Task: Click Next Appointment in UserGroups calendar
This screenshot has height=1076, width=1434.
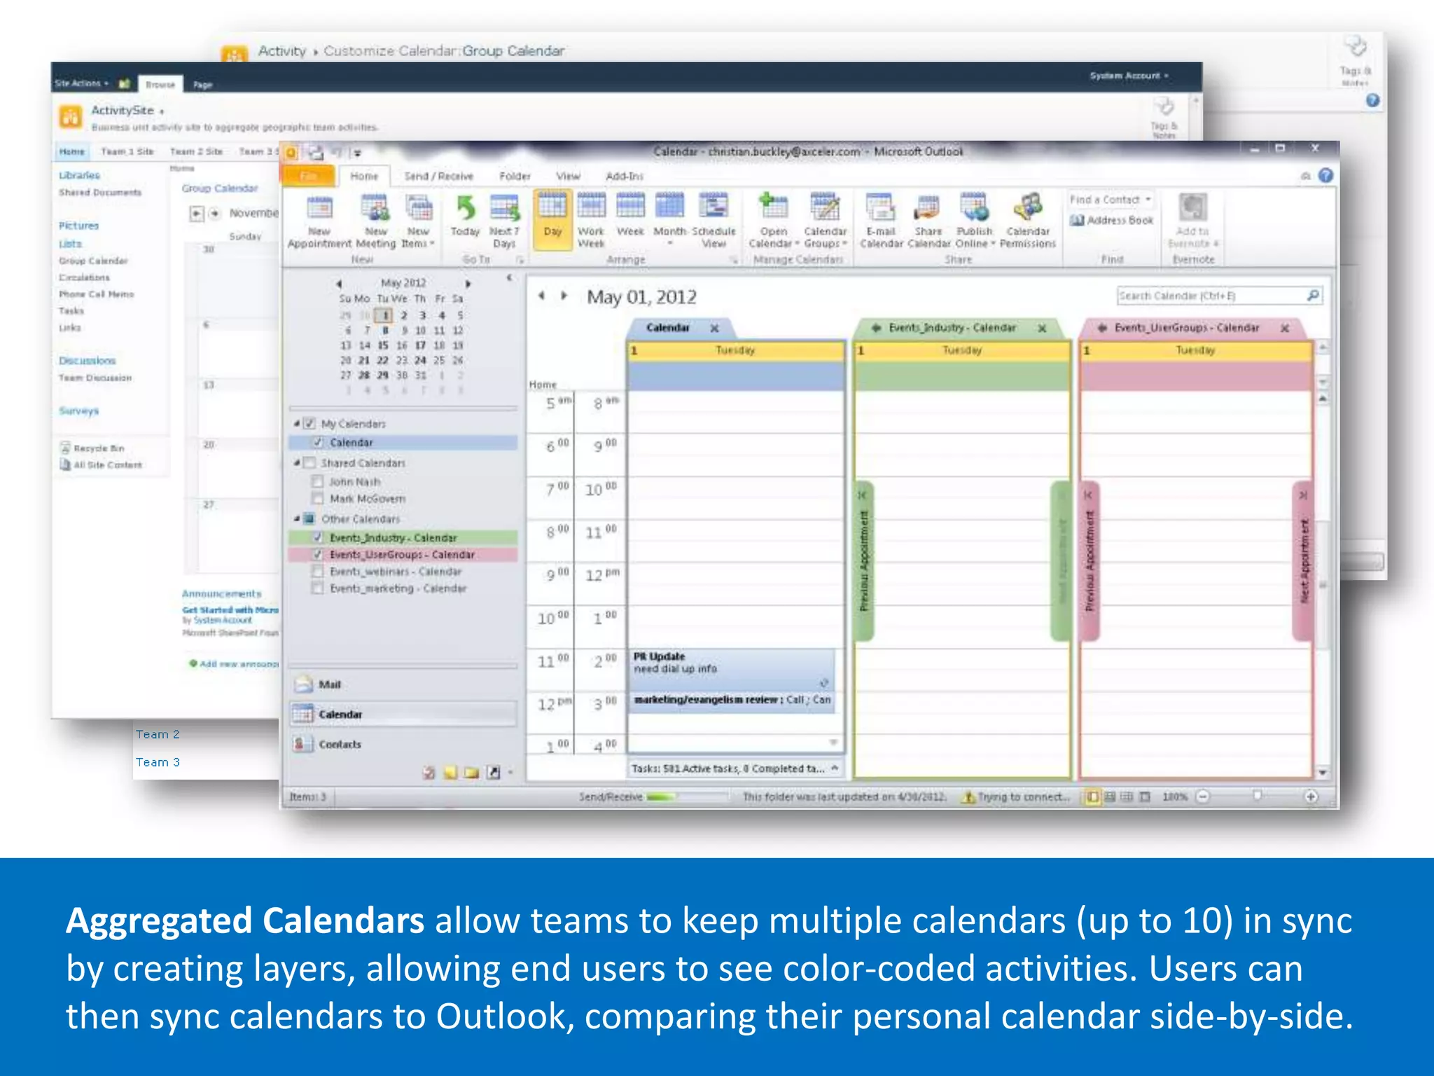Action: point(1303,561)
